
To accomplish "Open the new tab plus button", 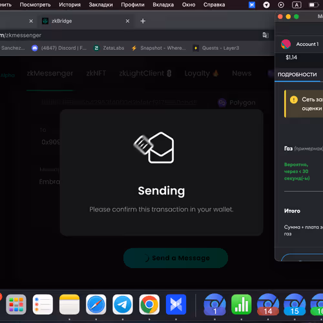I will click(143, 21).
